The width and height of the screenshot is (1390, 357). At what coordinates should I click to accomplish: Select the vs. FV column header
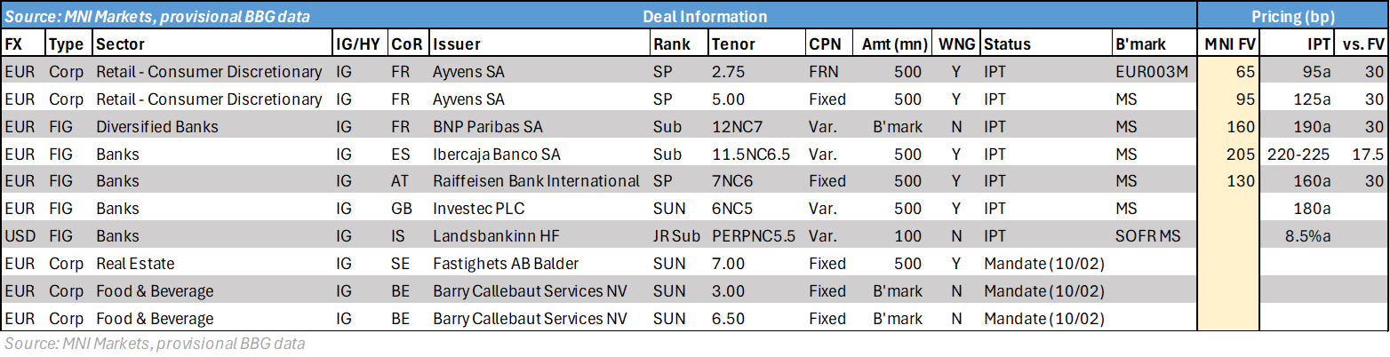(1362, 44)
